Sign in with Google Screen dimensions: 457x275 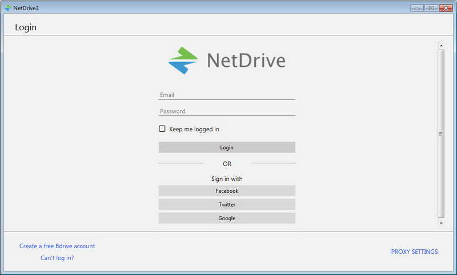pos(227,218)
